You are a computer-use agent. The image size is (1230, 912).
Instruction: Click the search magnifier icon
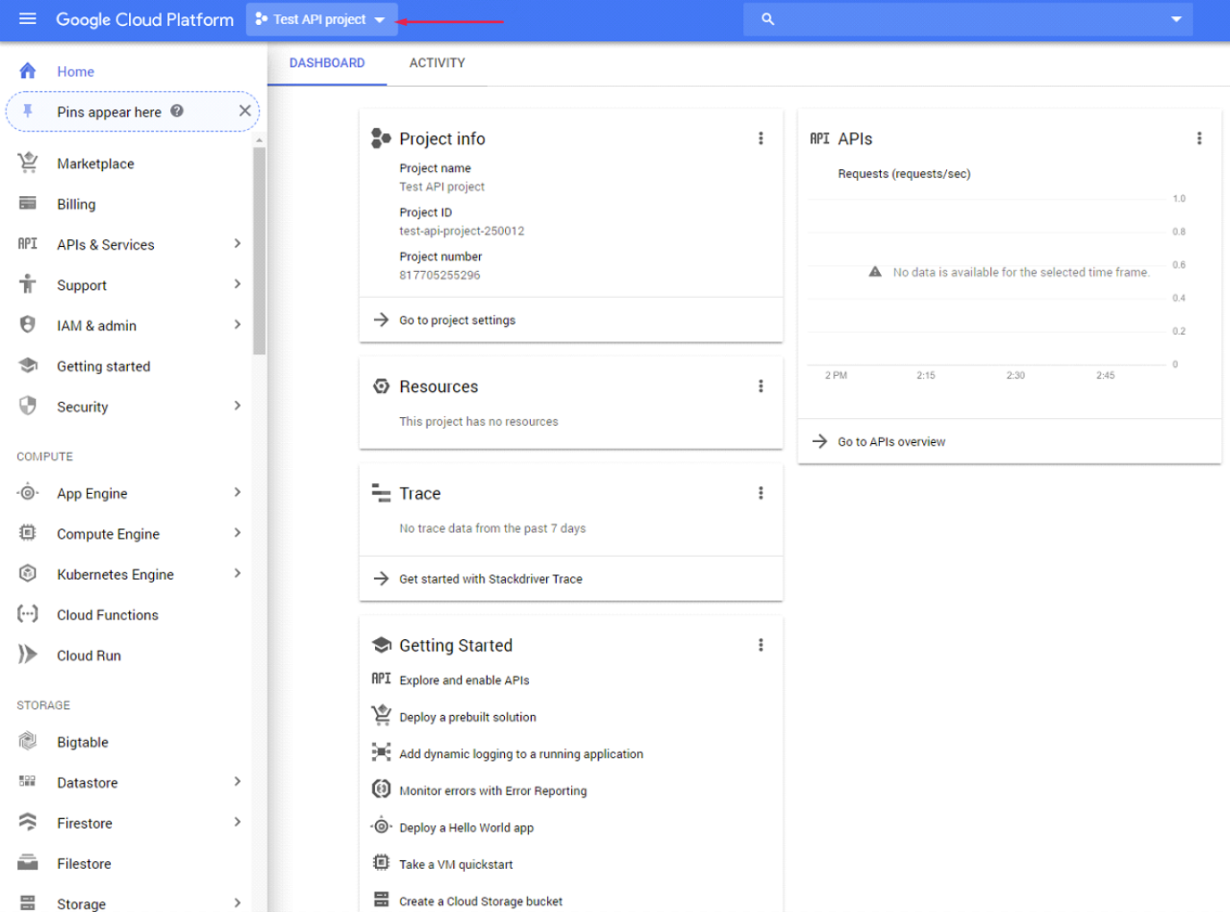click(x=767, y=19)
